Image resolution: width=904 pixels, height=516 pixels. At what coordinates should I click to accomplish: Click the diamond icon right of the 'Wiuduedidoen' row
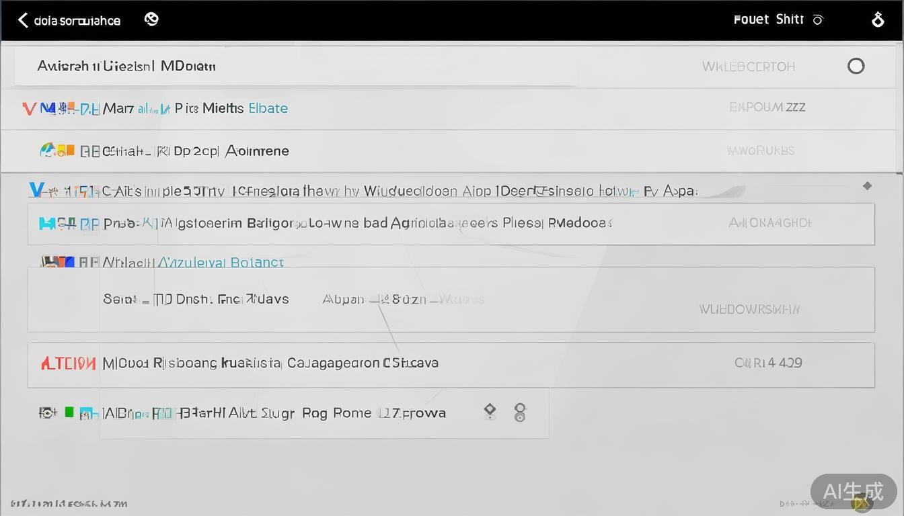pos(867,186)
